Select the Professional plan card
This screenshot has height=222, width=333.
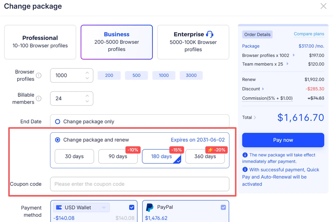coord(40,42)
